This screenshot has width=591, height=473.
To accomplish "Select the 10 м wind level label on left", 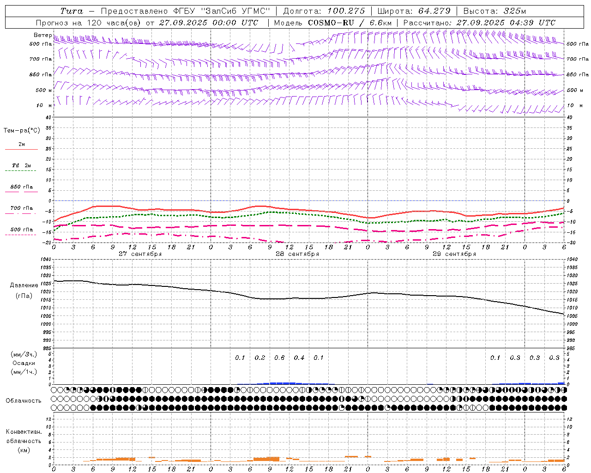I will 44,105.
